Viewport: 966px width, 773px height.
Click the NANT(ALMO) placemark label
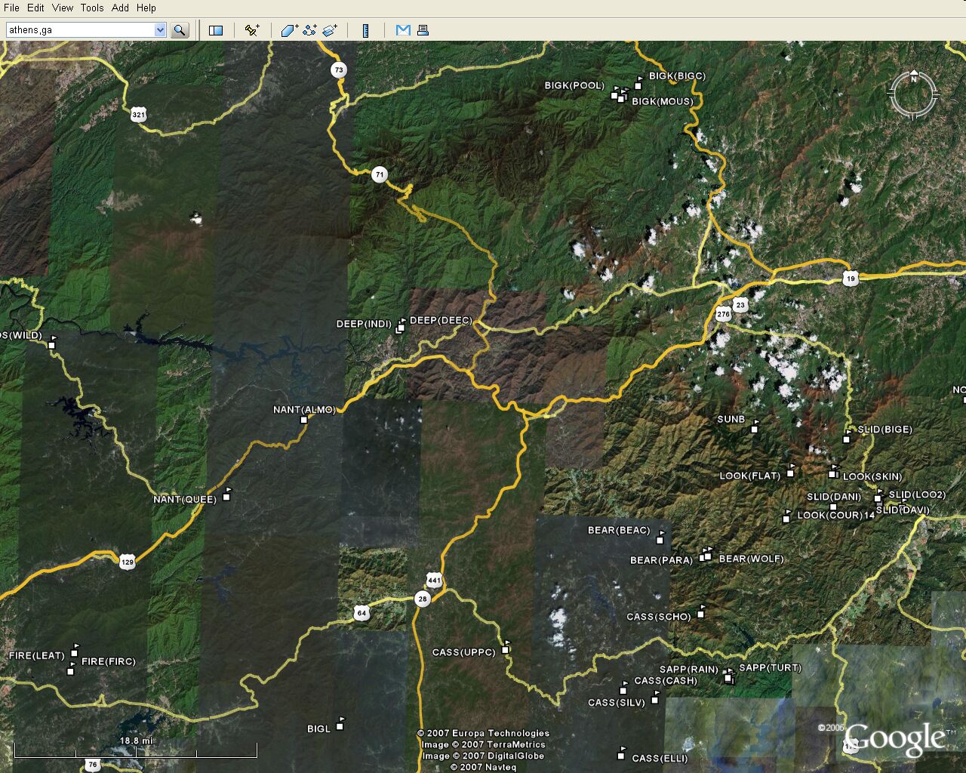(x=304, y=410)
